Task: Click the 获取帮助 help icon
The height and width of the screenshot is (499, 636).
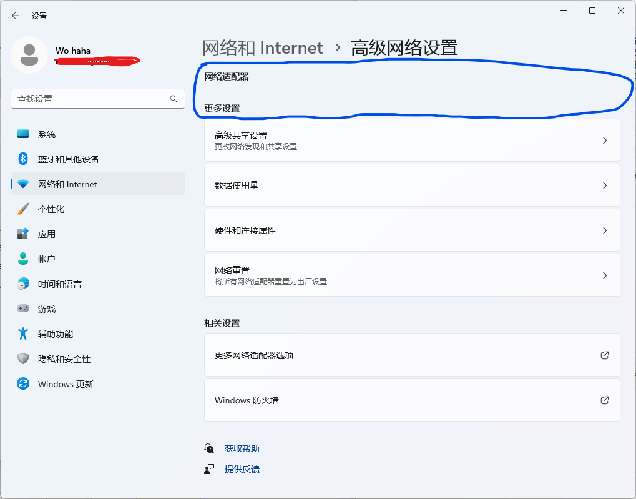Action: point(209,448)
